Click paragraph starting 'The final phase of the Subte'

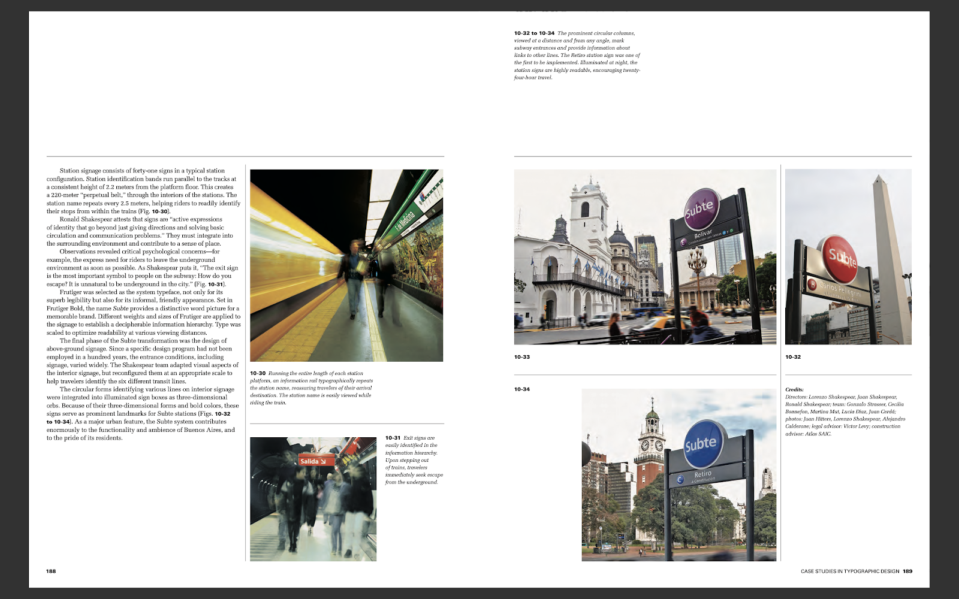(143, 361)
